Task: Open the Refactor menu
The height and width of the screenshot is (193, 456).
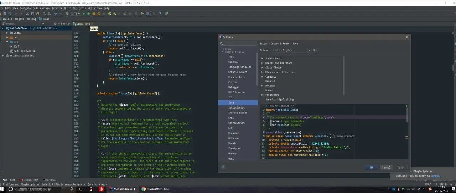Action: 57,8
